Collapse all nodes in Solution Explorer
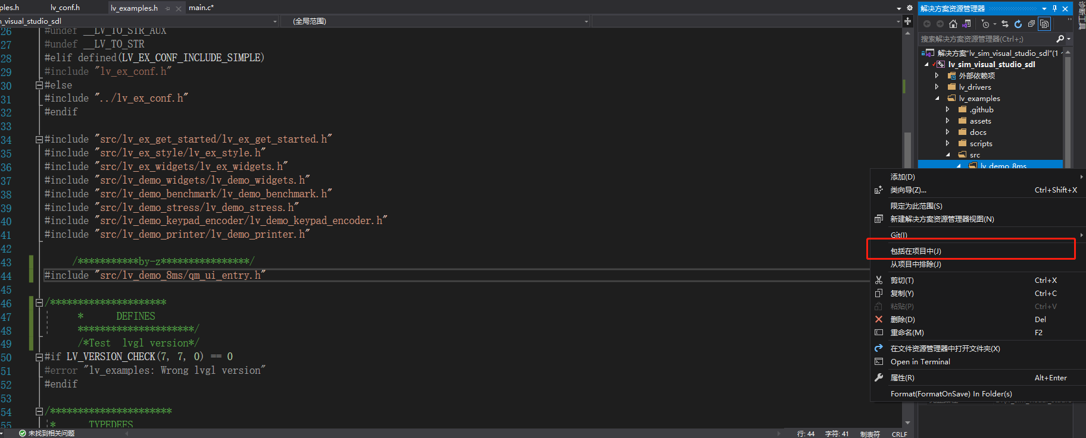This screenshot has height=438, width=1086. [x=1031, y=24]
